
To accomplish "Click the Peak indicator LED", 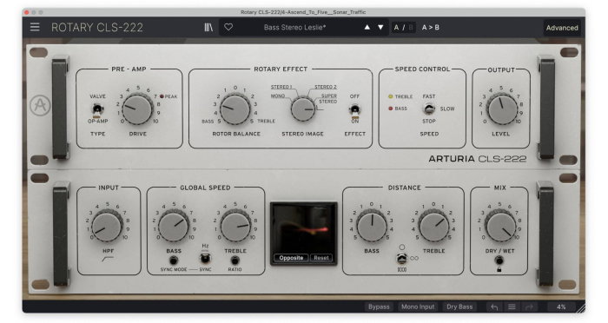I will point(162,96).
